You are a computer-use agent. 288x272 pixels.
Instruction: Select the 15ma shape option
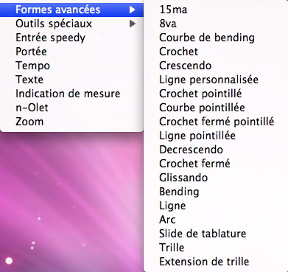[216, 10]
